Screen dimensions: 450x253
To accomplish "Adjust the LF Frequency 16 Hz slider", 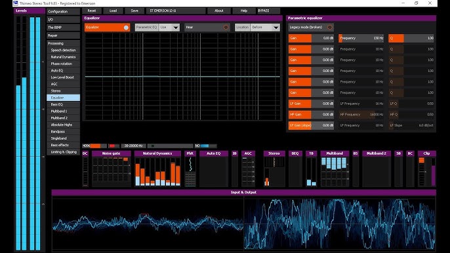I will 361,104.
